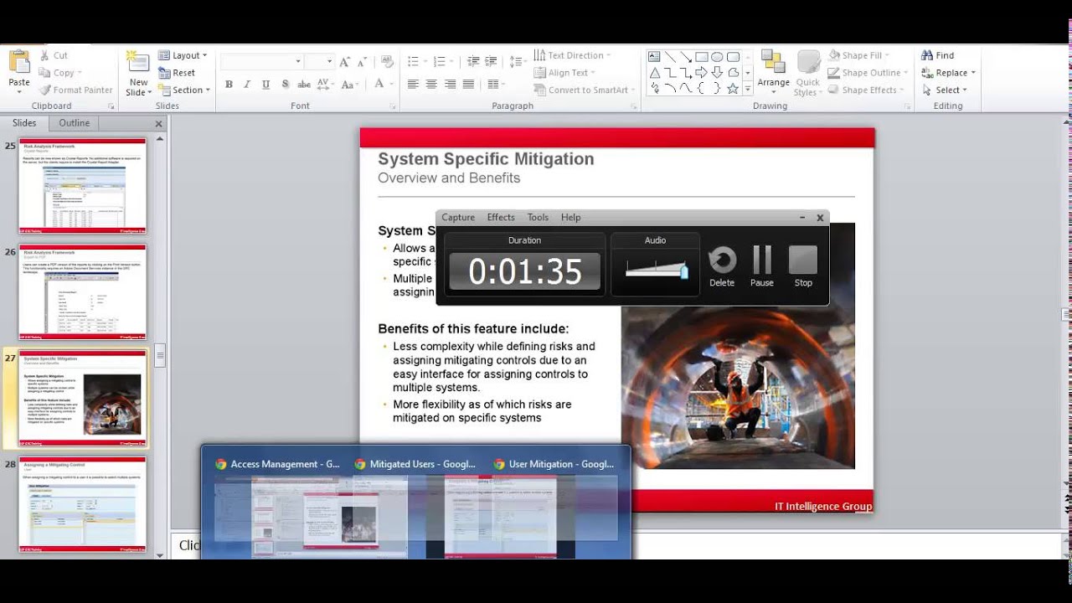Align text right in Paragraph group
This screenshot has height=603, width=1072.
coord(451,85)
